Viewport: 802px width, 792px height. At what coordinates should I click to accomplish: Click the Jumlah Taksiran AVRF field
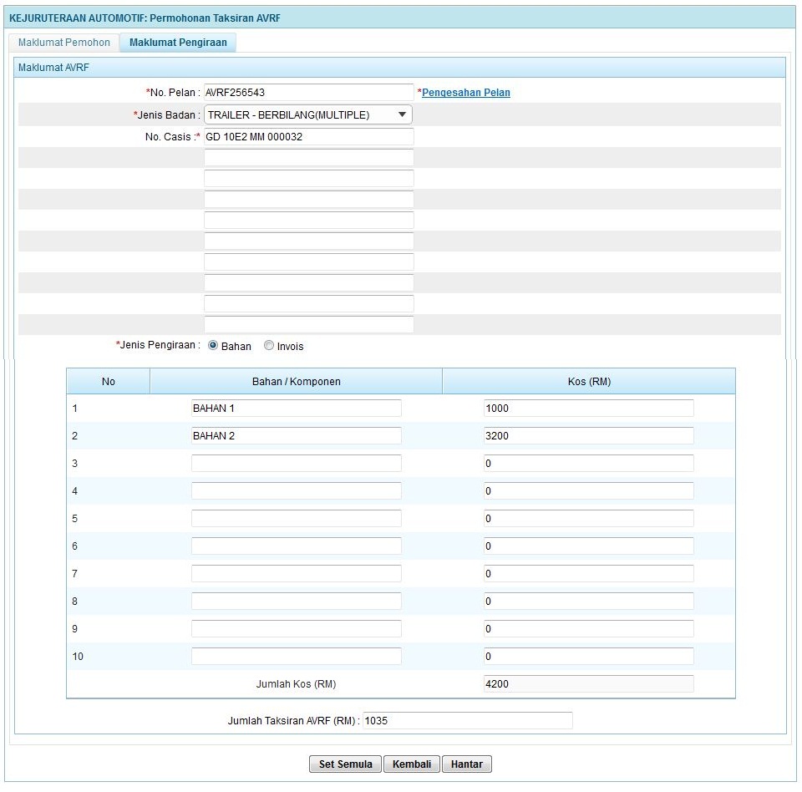pyautogui.click(x=468, y=721)
